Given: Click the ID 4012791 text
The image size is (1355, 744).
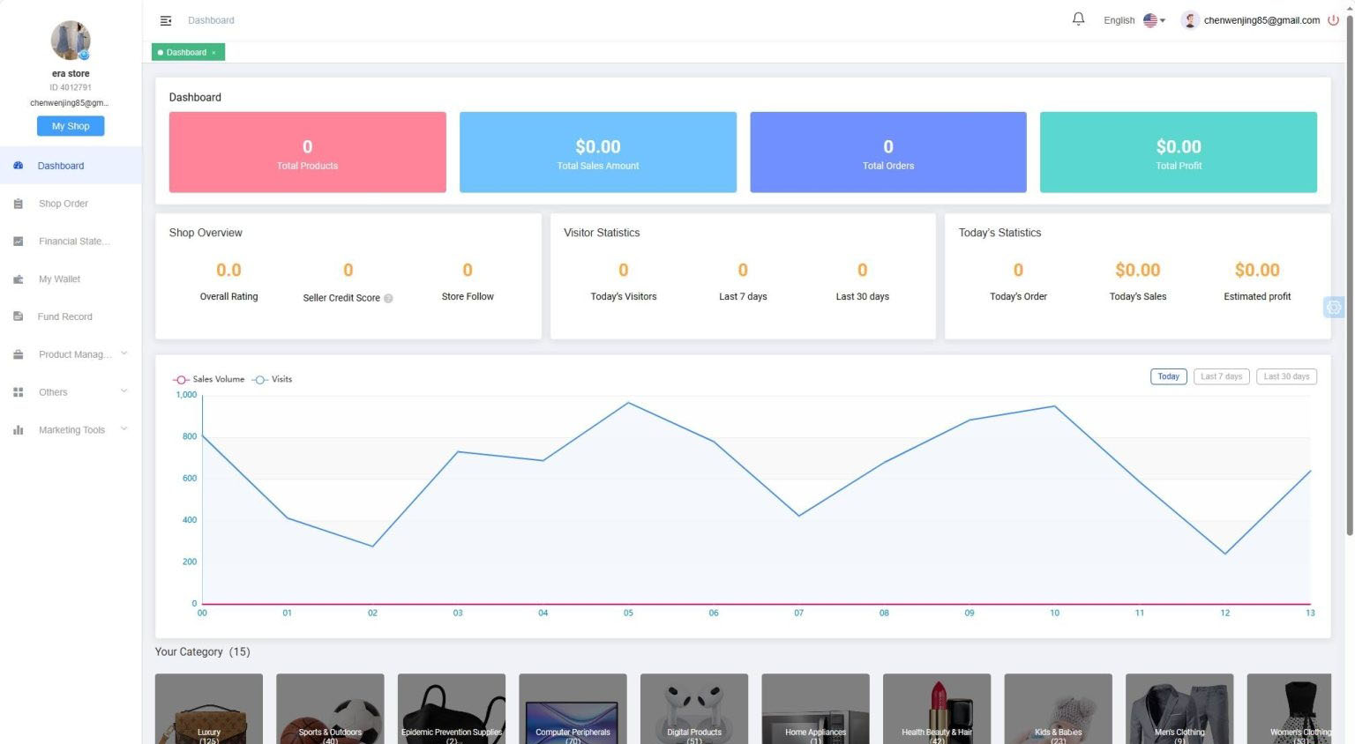Looking at the screenshot, I should [71, 87].
